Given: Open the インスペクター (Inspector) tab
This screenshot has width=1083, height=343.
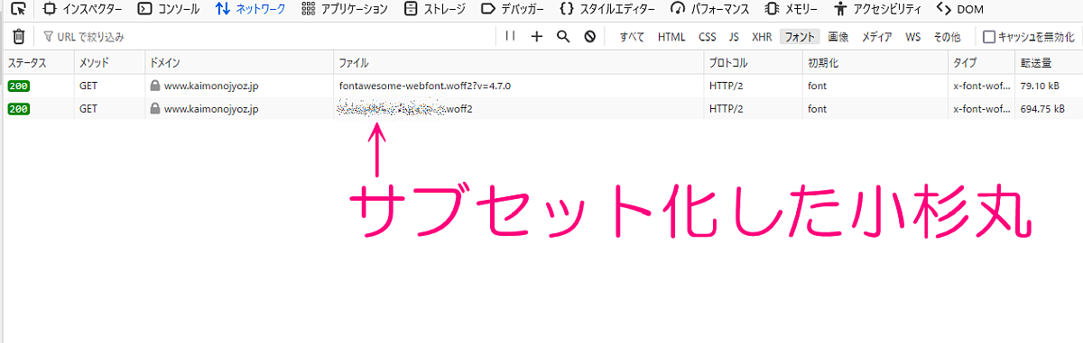Looking at the screenshot, I should coord(82,10).
